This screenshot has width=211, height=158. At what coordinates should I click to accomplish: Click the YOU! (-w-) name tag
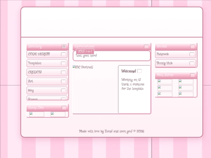pos(85,51)
